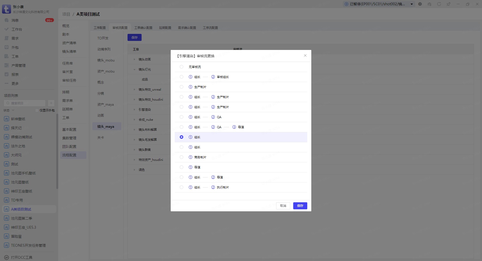The width and height of the screenshot is (482, 261).
Task: Click the 消息 messages icon in sidebar
Action: [7, 20]
